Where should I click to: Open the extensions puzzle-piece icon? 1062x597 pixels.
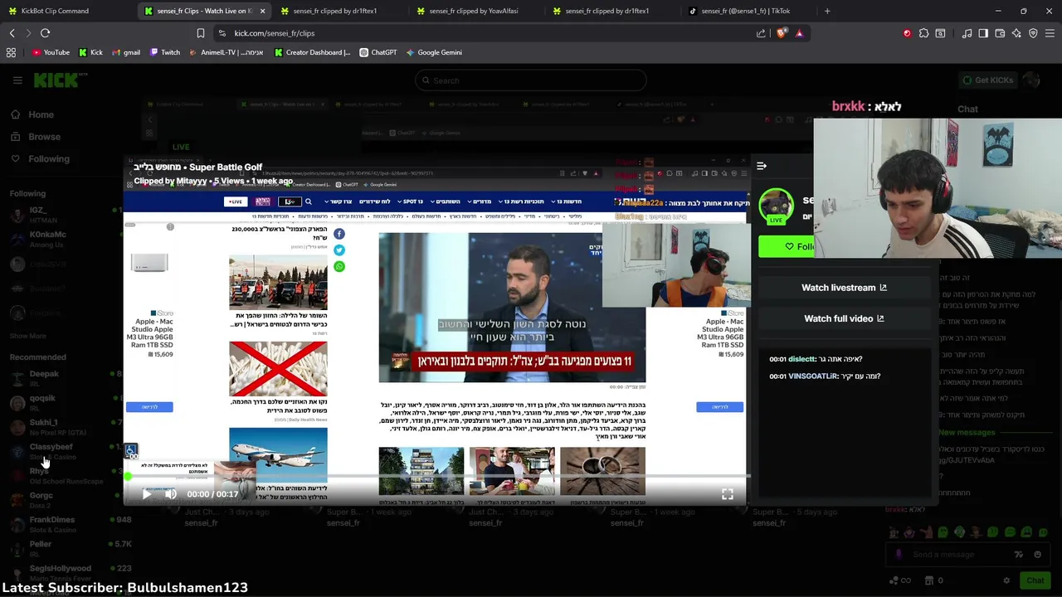pyautogui.click(x=923, y=33)
